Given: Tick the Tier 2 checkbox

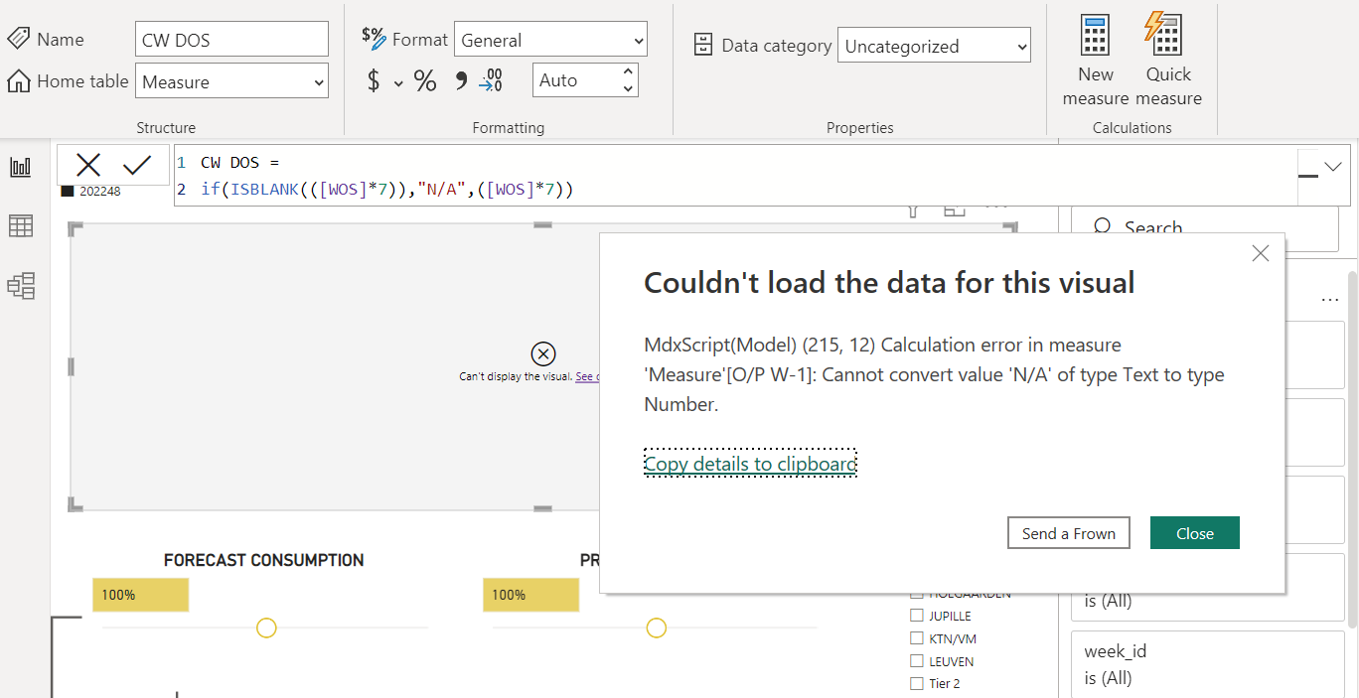Looking at the screenshot, I should 917,684.
